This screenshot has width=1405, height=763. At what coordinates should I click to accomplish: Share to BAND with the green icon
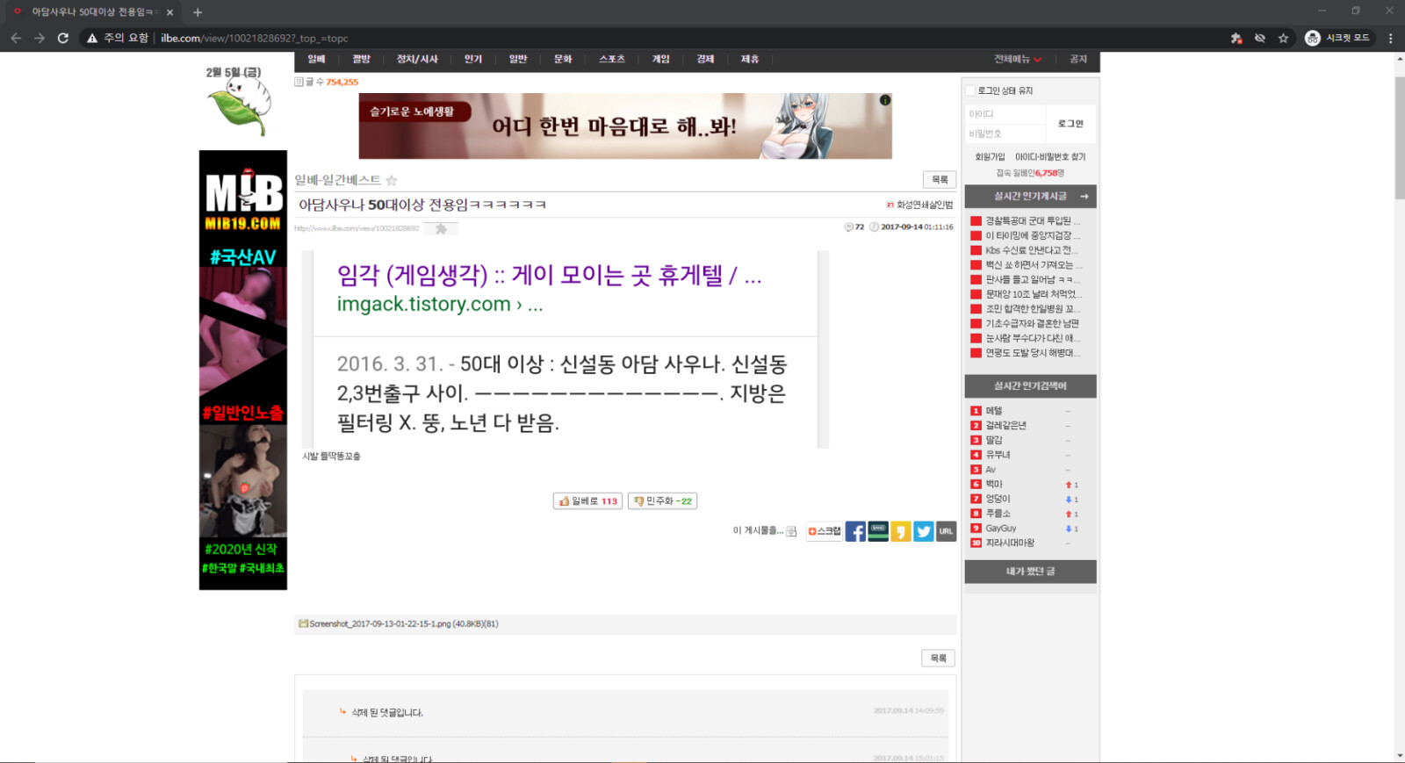pyautogui.click(x=877, y=531)
